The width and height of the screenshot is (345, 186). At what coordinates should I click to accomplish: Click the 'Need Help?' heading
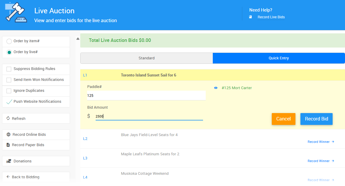coord(261,10)
